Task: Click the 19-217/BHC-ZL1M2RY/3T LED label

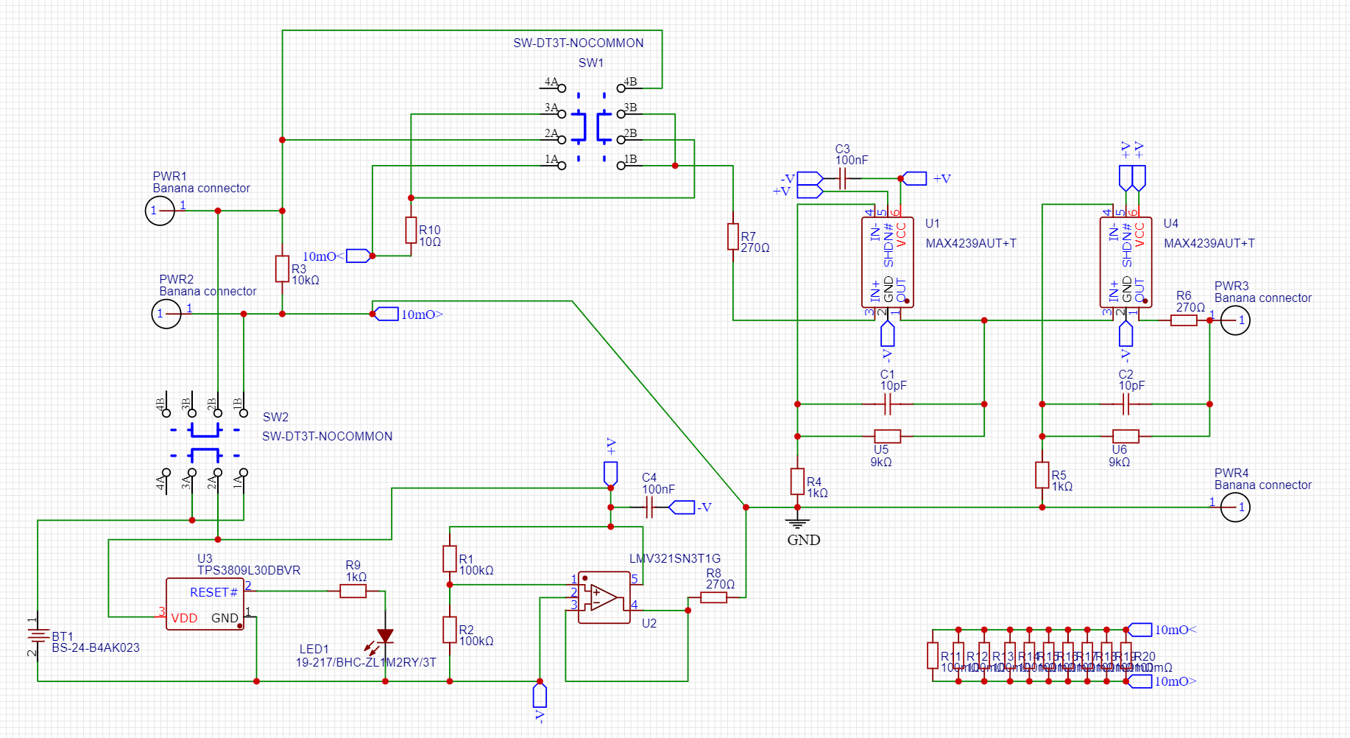Action: click(366, 663)
